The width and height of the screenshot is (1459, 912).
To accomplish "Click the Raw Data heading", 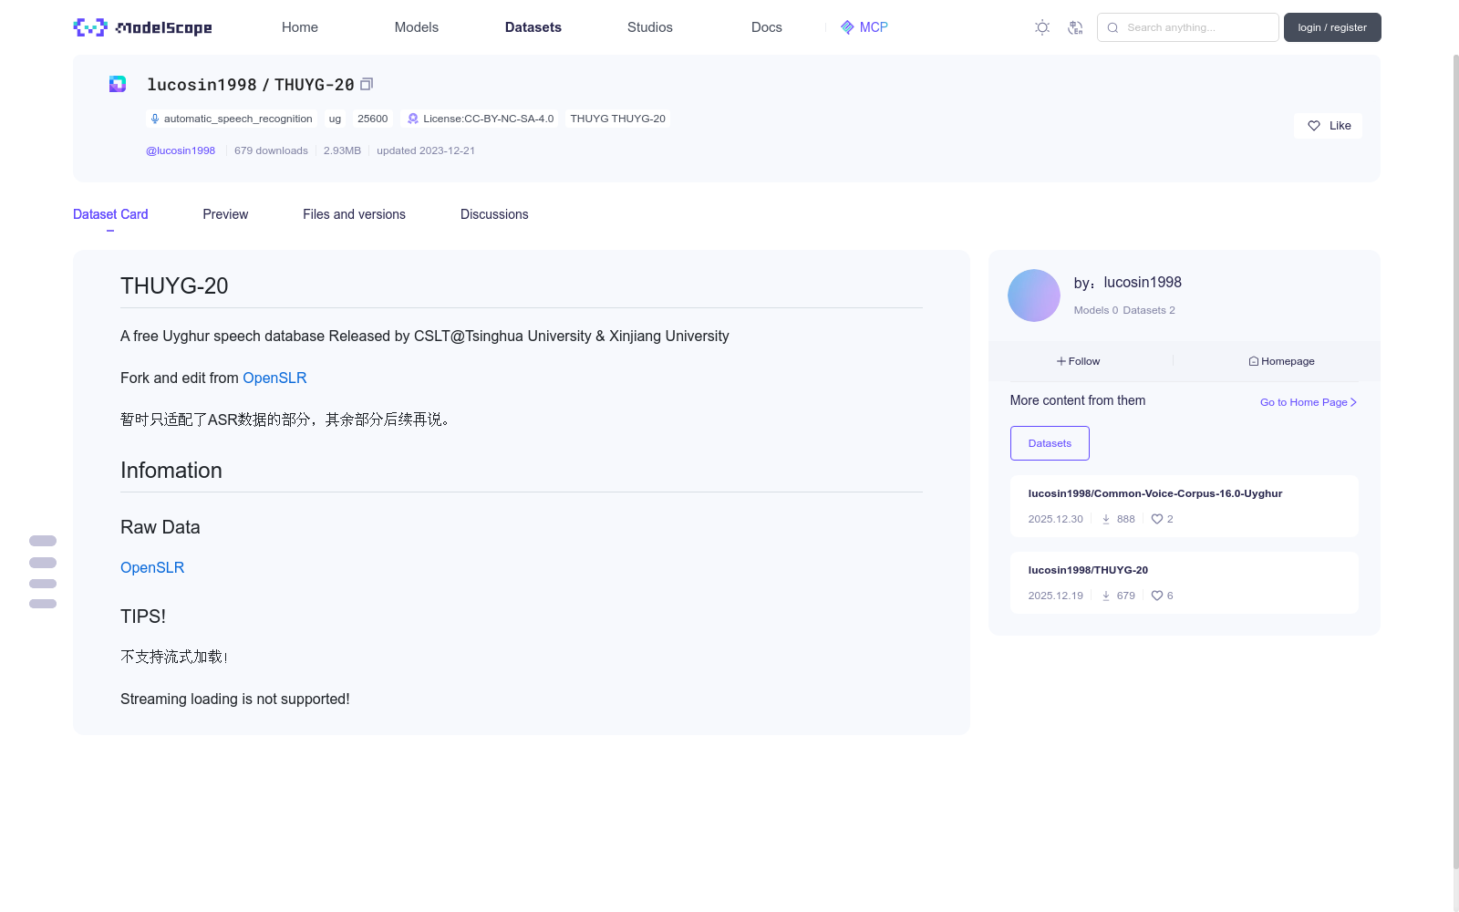I will [160, 527].
